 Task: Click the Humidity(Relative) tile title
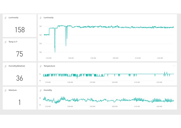click(x=17, y=66)
